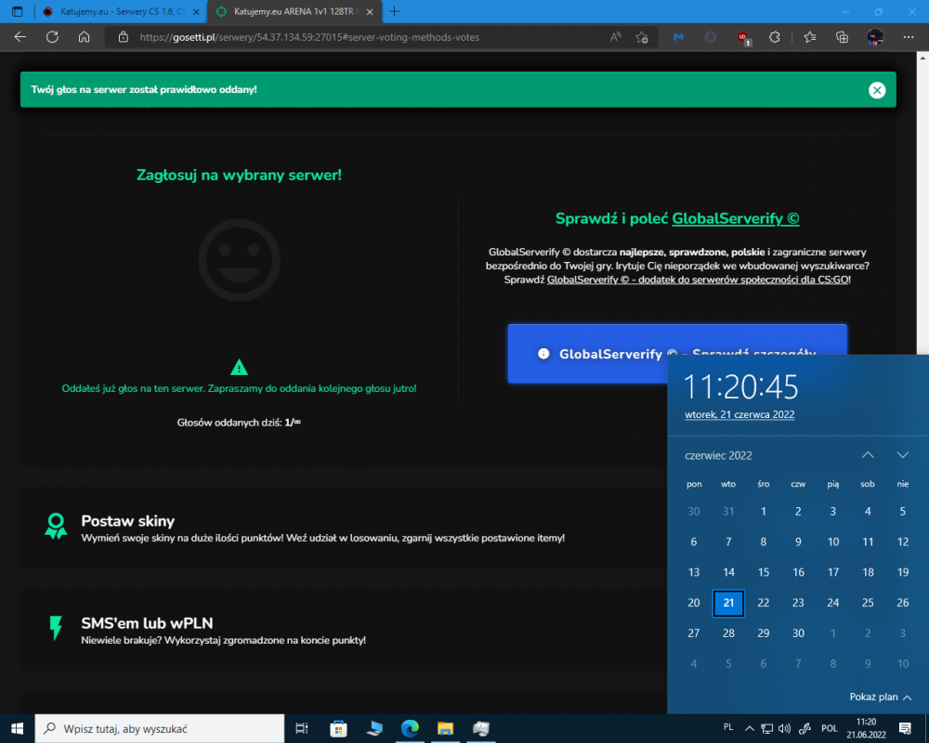This screenshot has width=929, height=743.
Task: Open the GlobalServerify © heading link
Action: (x=735, y=218)
